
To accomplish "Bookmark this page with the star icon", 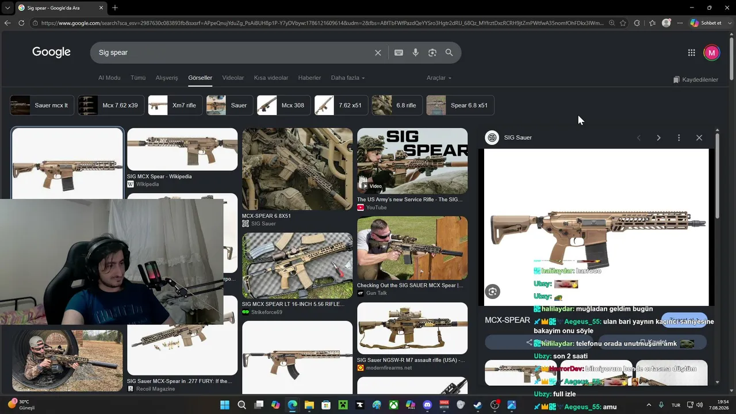I will (x=623, y=23).
